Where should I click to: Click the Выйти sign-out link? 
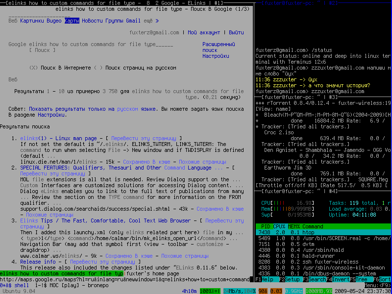(x=236, y=32)
